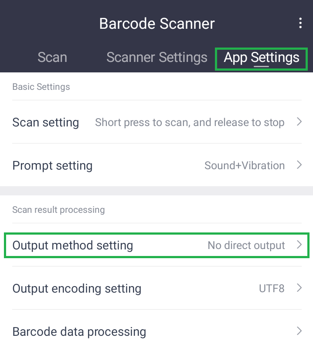This screenshot has width=313, height=348.
Task: Click the Barcode Scanner title
Action: (157, 23)
